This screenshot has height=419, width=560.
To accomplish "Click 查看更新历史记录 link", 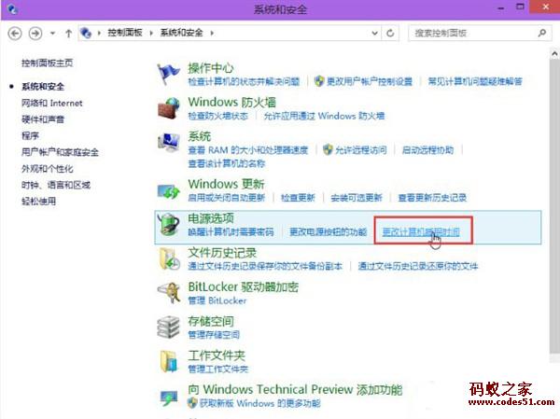I will (x=432, y=198).
